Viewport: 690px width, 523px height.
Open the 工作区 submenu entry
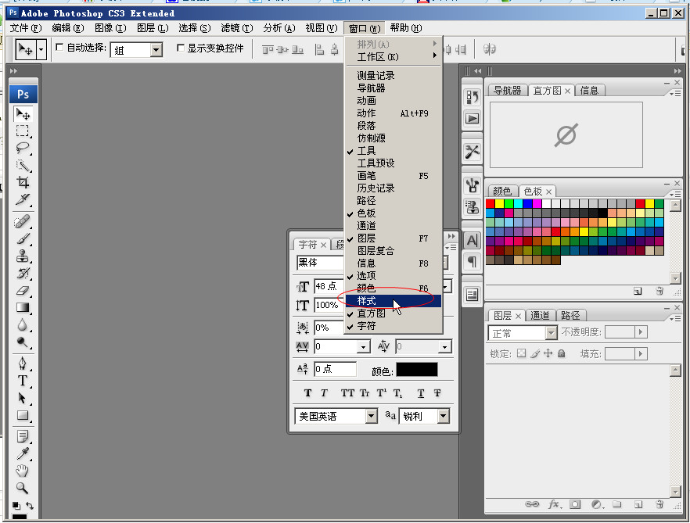point(378,57)
